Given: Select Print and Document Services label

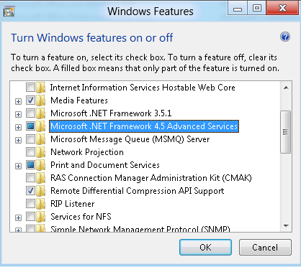Looking at the screenshot, I should (x=105, y=165).
